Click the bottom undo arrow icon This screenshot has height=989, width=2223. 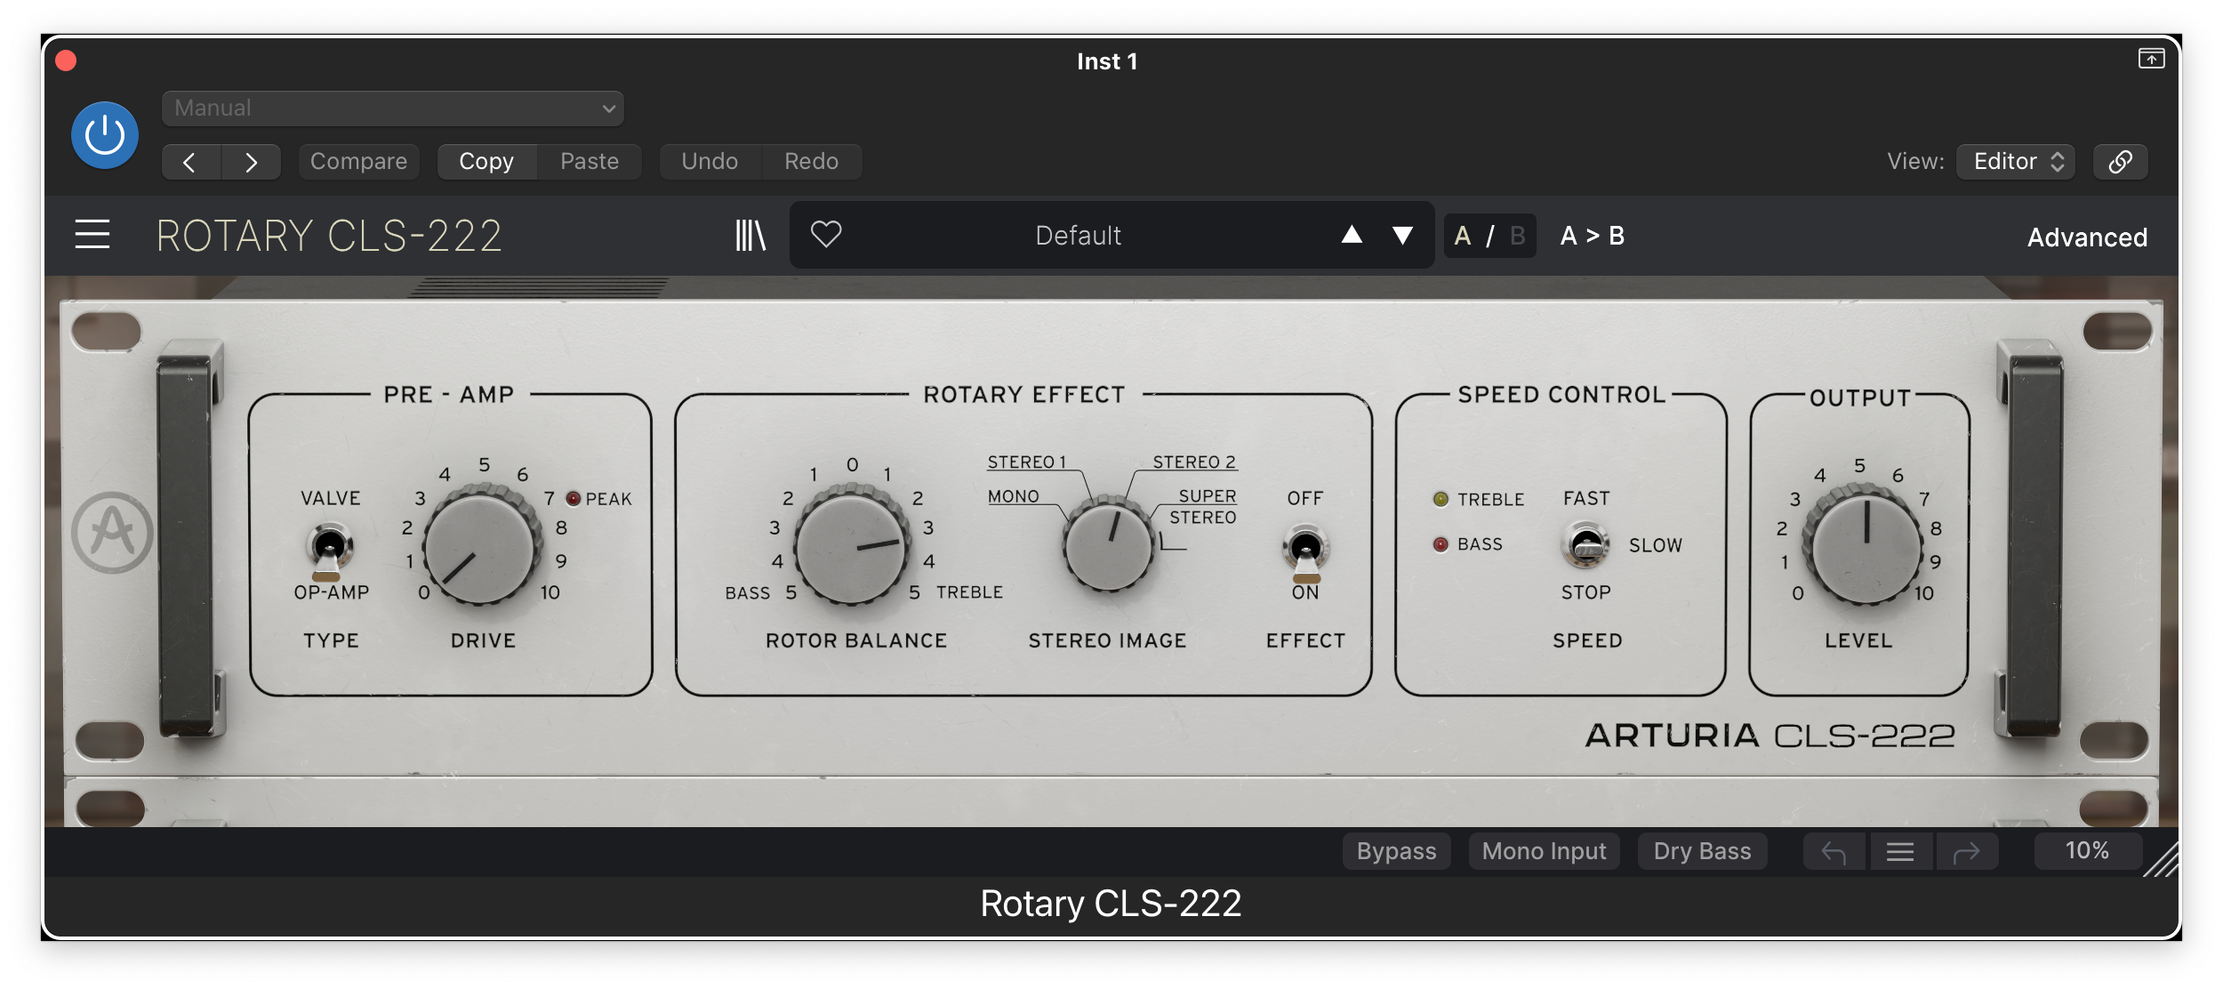[x=1834, y=853]
